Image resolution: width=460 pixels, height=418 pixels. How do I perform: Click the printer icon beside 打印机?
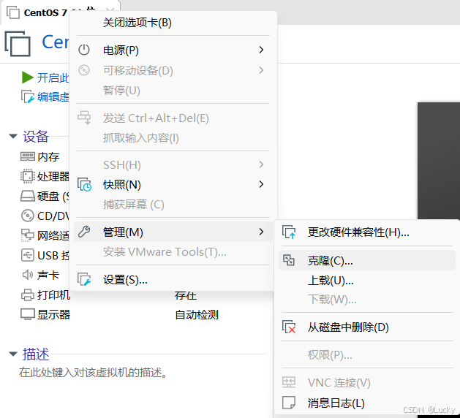[28, 294]
